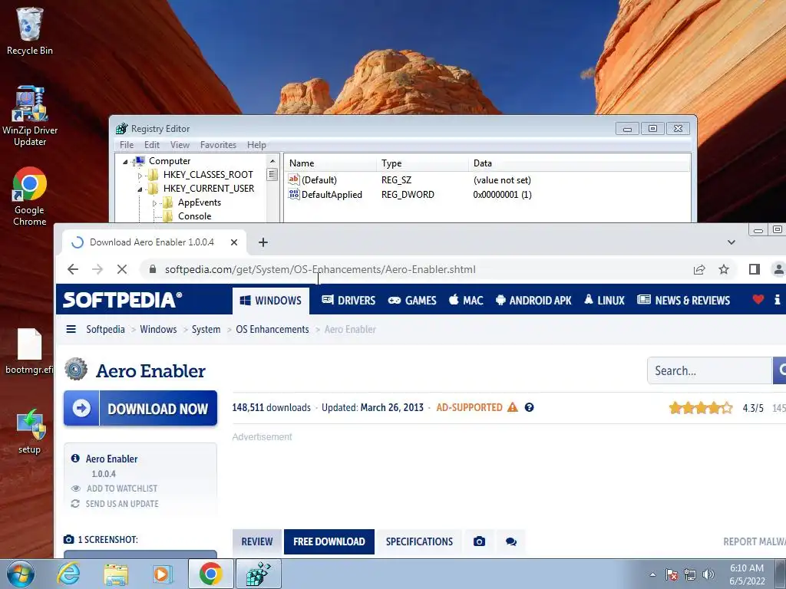Click the ad-supported help question mark icon
Screen dimensions: 786x589
[529, 408]
